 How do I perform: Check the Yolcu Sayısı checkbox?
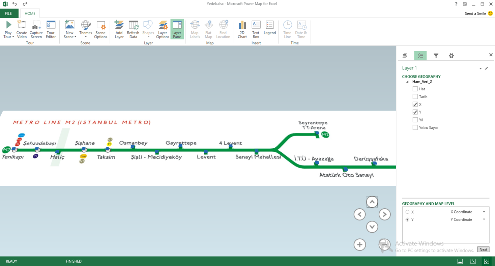[415, 127]
